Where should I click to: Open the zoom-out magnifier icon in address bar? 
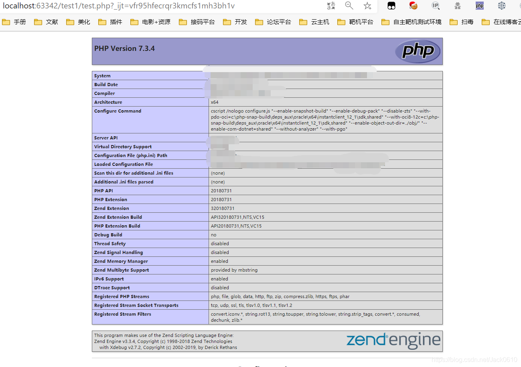point(349,6)
